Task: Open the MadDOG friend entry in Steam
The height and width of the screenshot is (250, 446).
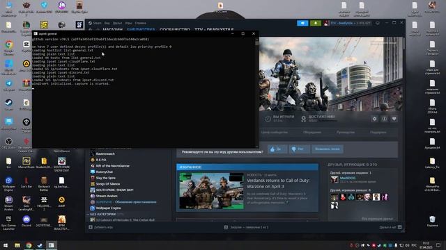Action: pyautogui.click(x=353, y=180)
